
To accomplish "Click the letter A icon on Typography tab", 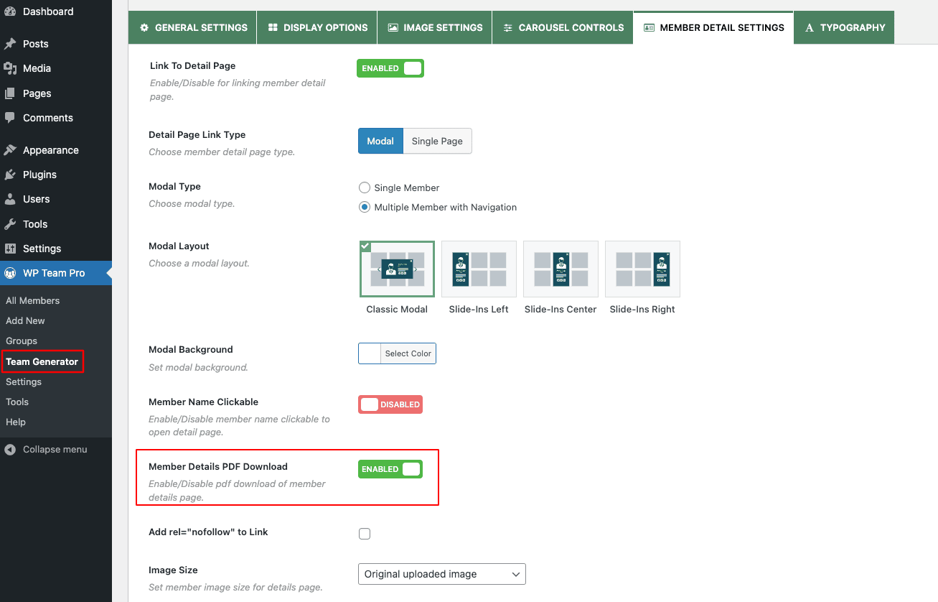I will [810, 27].
